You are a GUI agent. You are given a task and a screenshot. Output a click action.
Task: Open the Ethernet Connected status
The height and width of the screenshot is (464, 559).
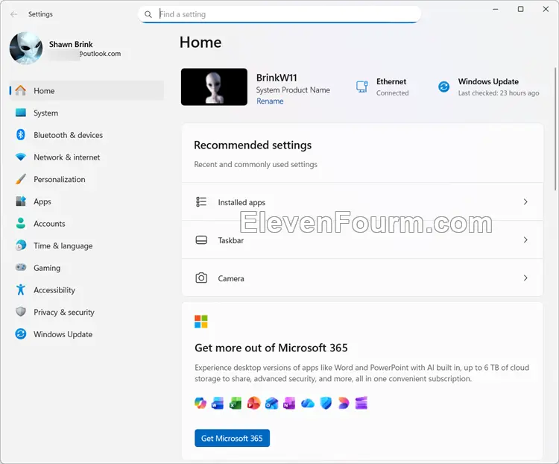coord(382,87)
